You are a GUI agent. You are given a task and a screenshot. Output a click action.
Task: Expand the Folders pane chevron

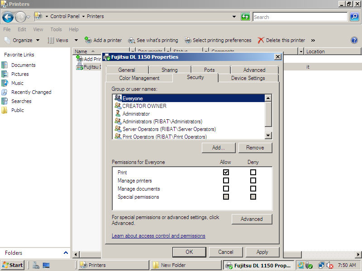[x=66, y=253]
